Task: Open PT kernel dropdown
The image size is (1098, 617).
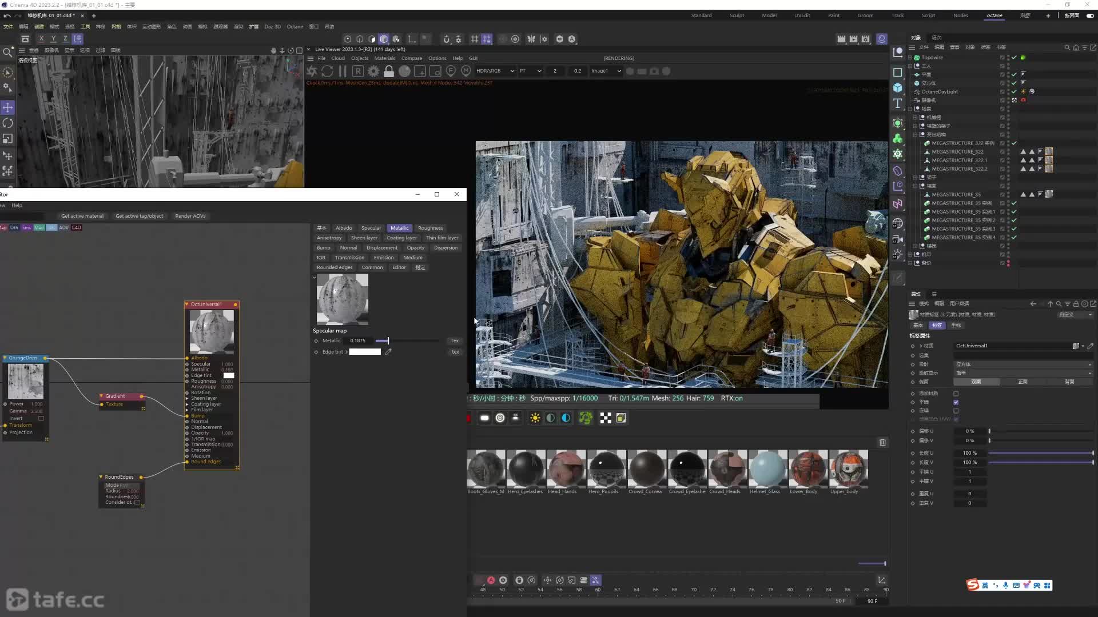Action: 530,71
